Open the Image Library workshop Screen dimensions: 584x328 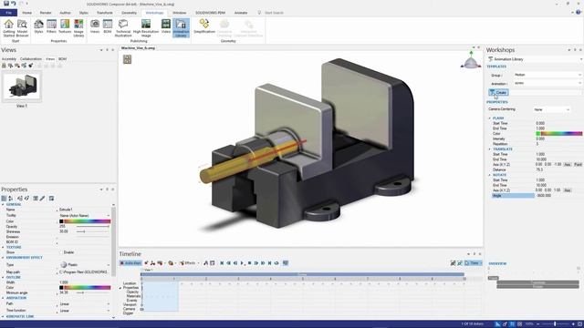(x=78, y=28)
